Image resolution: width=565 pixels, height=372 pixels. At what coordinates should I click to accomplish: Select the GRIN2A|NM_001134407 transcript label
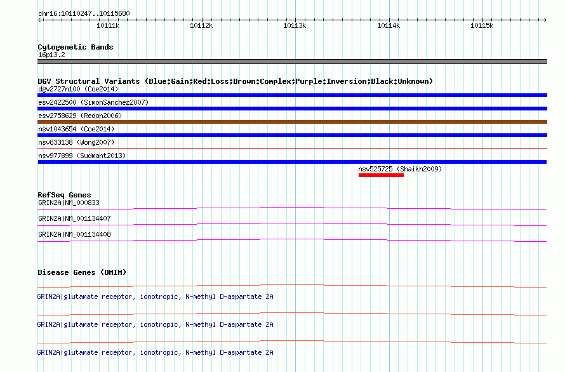(74, 219)
